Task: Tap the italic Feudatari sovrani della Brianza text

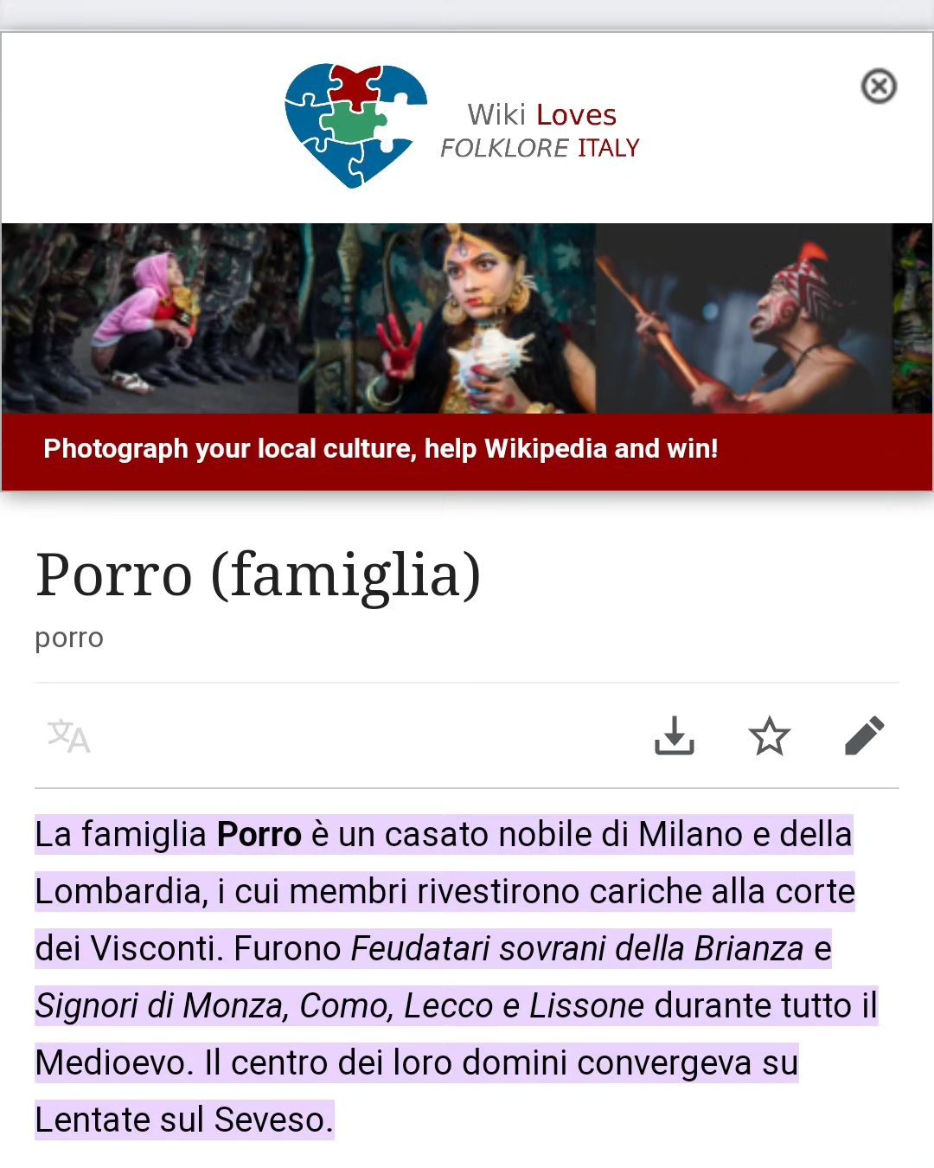Action: (x=577, y=949)
